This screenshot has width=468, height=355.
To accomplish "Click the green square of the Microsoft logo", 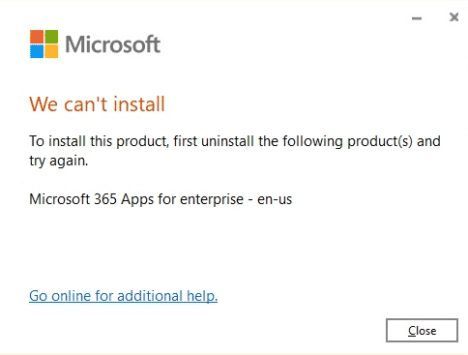I will [51, 37].
